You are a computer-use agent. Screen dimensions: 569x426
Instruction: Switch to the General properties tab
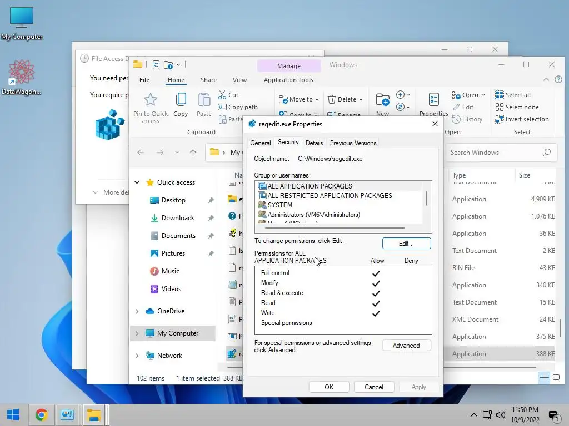[260, 143]
